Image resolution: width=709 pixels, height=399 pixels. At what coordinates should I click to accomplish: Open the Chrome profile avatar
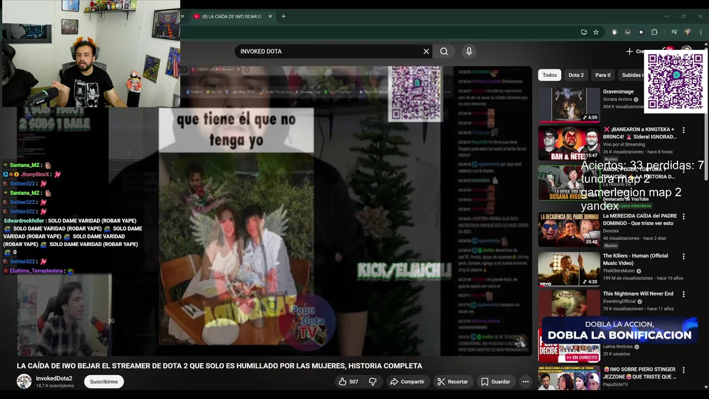pos(687,32)
